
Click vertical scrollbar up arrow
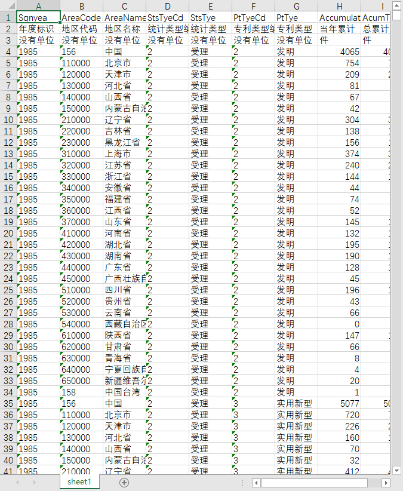pyautogui.click(x=396, y=5)
